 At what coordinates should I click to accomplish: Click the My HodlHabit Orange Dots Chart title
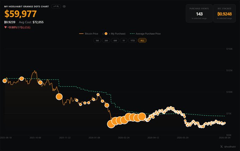(26, 7)
